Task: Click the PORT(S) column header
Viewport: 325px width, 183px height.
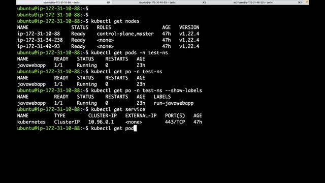Action: [175, 115]
